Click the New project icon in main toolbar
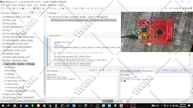 [x=2, y=8]
